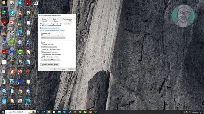The image size is (204, 114).
Task: Select the Compatibility tab
Action: (x=69, y=21)
